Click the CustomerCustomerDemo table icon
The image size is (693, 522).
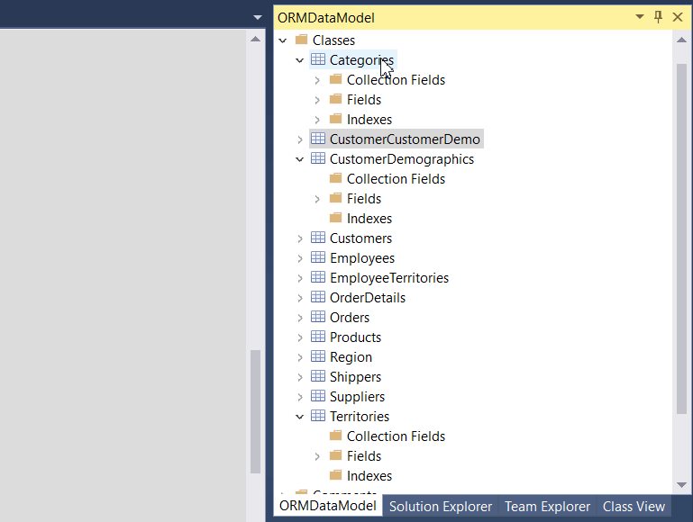(318, 139)
